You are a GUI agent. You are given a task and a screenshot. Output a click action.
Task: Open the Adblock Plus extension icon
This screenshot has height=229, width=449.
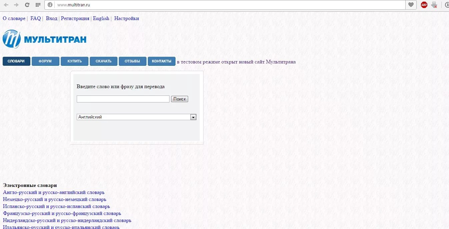click(424, 5)
